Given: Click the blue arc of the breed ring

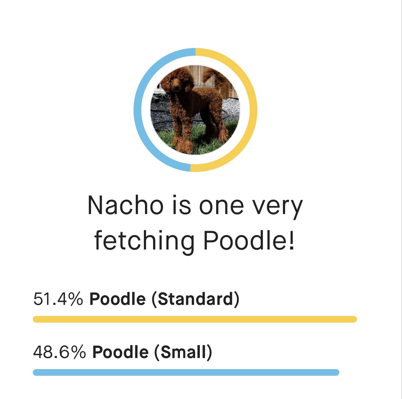Looking at the screenshot, I should pyautogui.click(x=137, y=110).
